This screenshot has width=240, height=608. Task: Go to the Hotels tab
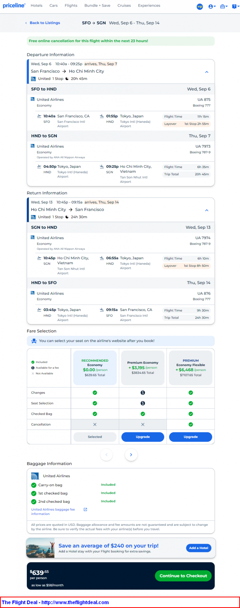(x=37, y=6)
